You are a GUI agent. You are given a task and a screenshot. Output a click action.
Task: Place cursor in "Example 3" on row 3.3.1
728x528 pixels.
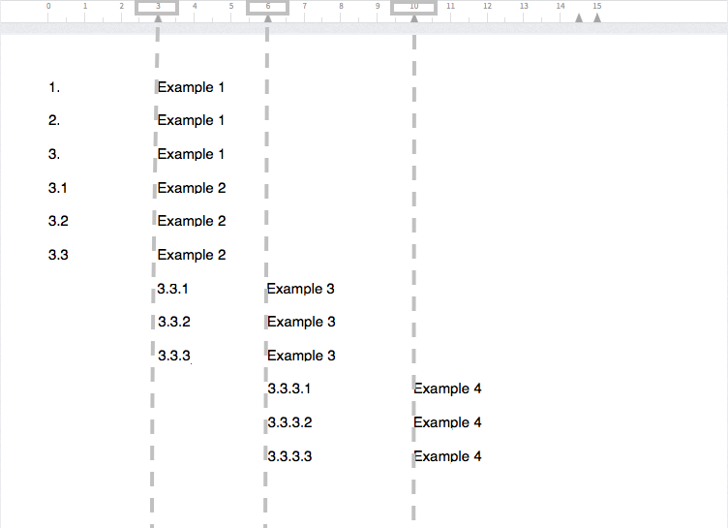pyautogui.click(x=300, y=289)
